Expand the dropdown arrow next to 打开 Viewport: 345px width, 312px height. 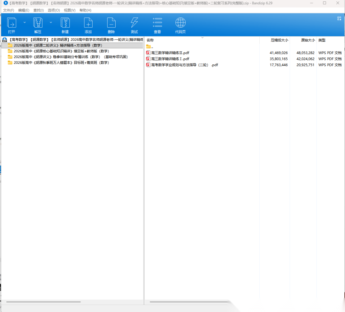(x=25, y=22)
